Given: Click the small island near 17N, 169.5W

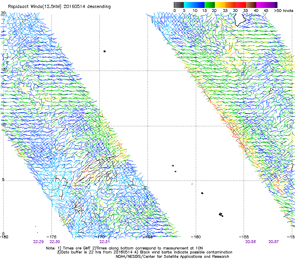Looking at the screenshot, I should point(104,51).
